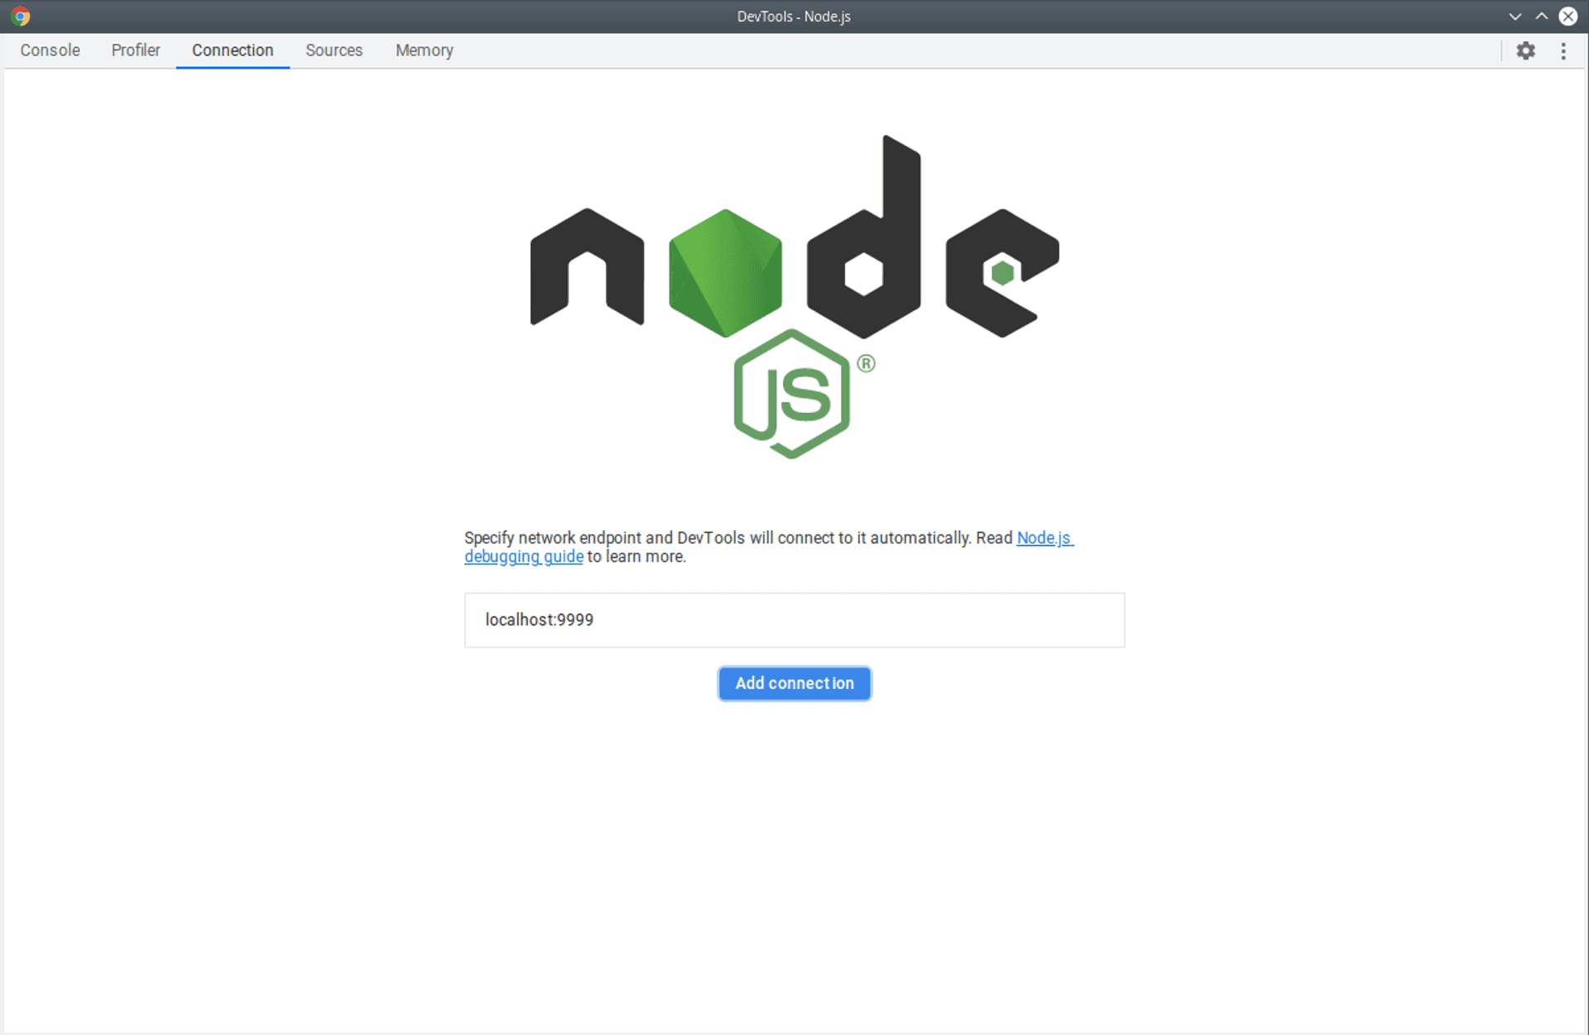Click the Chrome icon in title bar

pos(21,16)
